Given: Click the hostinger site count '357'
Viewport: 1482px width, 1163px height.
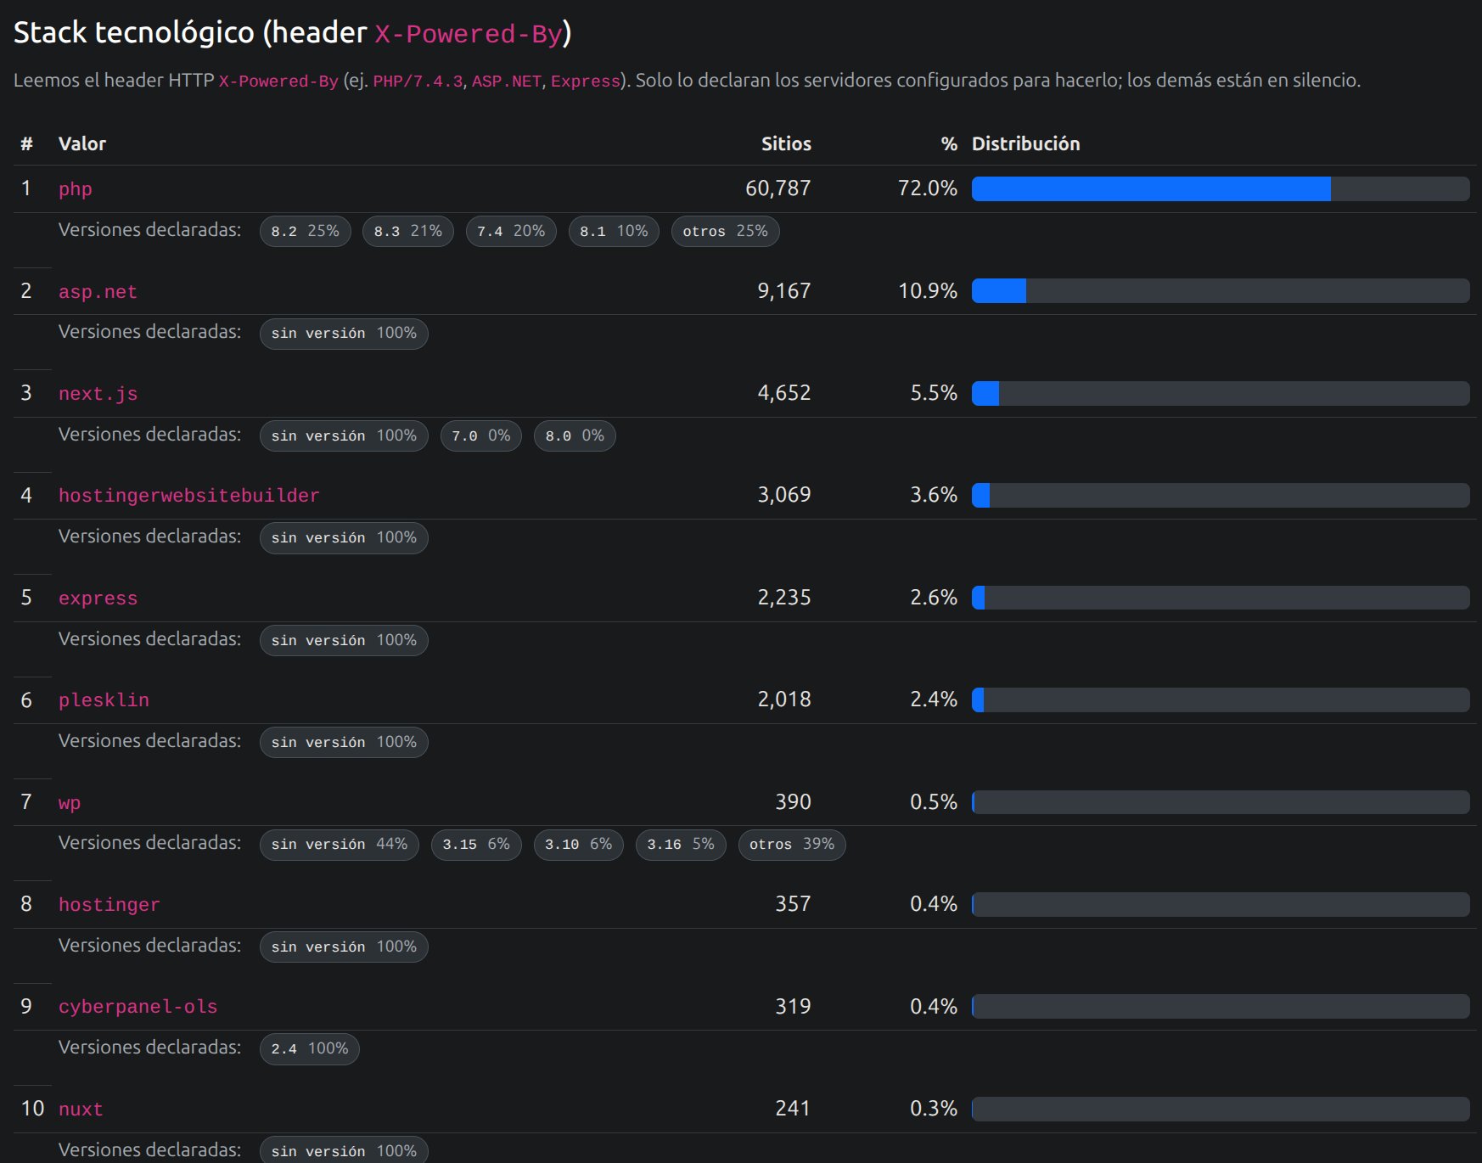Looking at the screenshot, I should 793,904.
